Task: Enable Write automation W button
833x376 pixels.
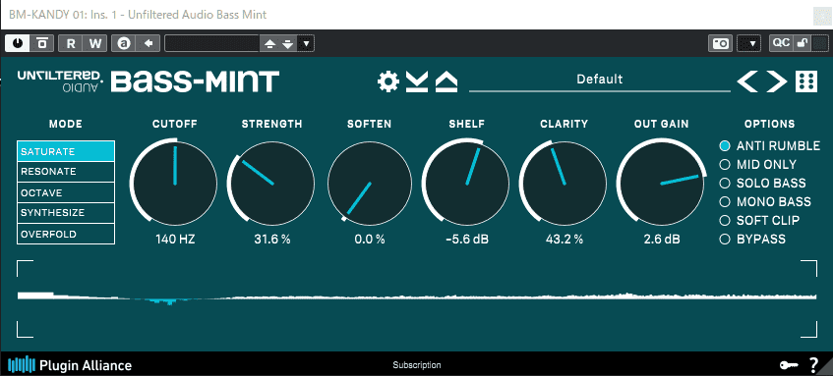Action: click(x=95, y=43)
